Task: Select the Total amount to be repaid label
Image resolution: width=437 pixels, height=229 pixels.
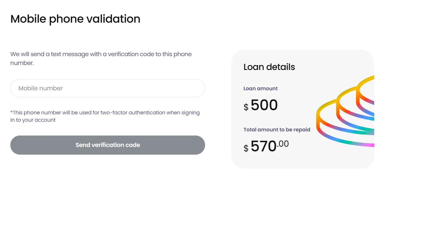Action: click(277, 130)
